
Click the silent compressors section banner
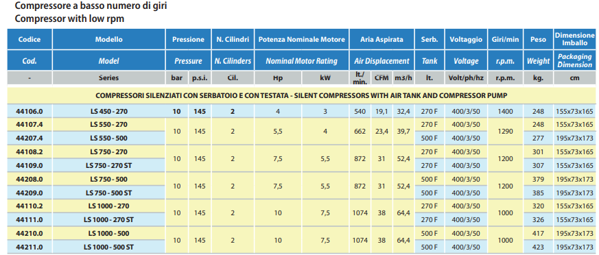[x=302, y=95]
